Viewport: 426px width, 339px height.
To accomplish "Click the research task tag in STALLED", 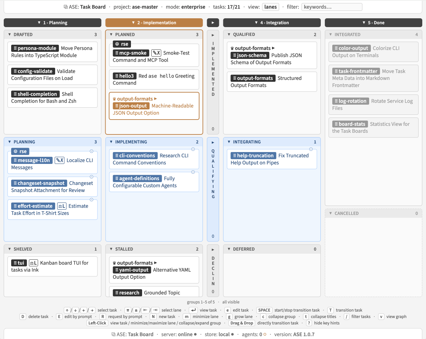I will (x=127, y=293).
